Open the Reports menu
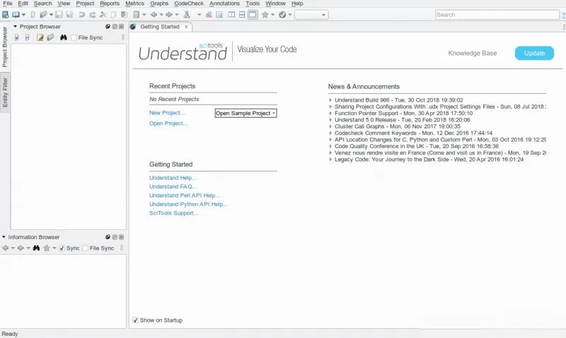 [110, 4]
